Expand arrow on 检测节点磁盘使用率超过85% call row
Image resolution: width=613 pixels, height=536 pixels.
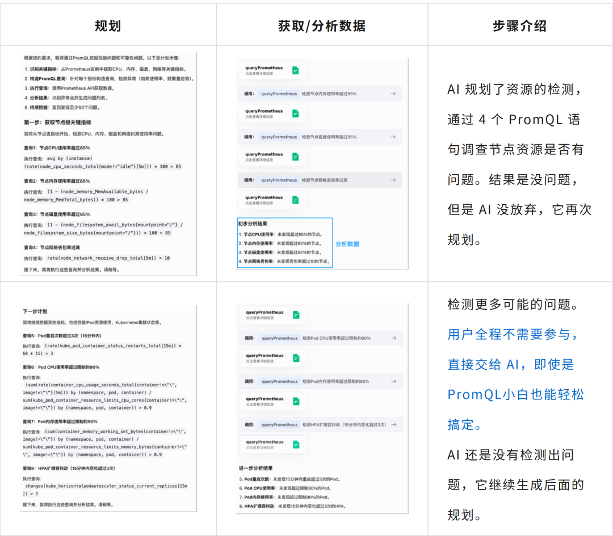tap(392, 137)
